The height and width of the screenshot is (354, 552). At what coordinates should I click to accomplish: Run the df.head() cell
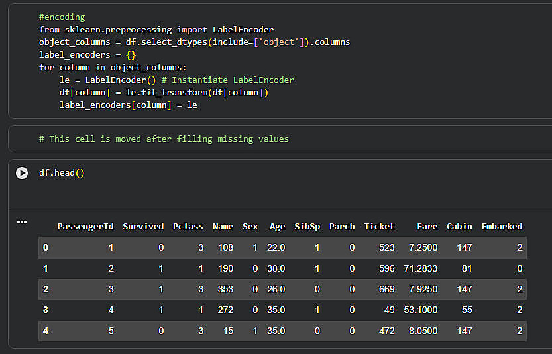(22, 173)
